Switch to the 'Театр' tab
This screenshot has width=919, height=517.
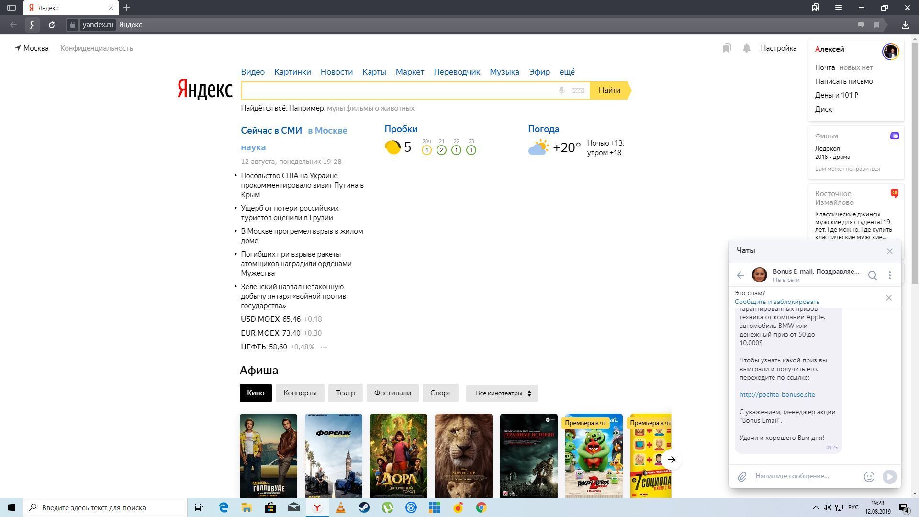click(x=345, y=393)
